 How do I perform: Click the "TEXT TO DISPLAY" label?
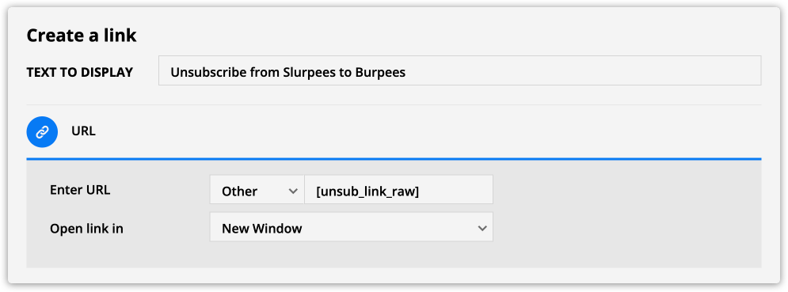click(x=80, y=72)
